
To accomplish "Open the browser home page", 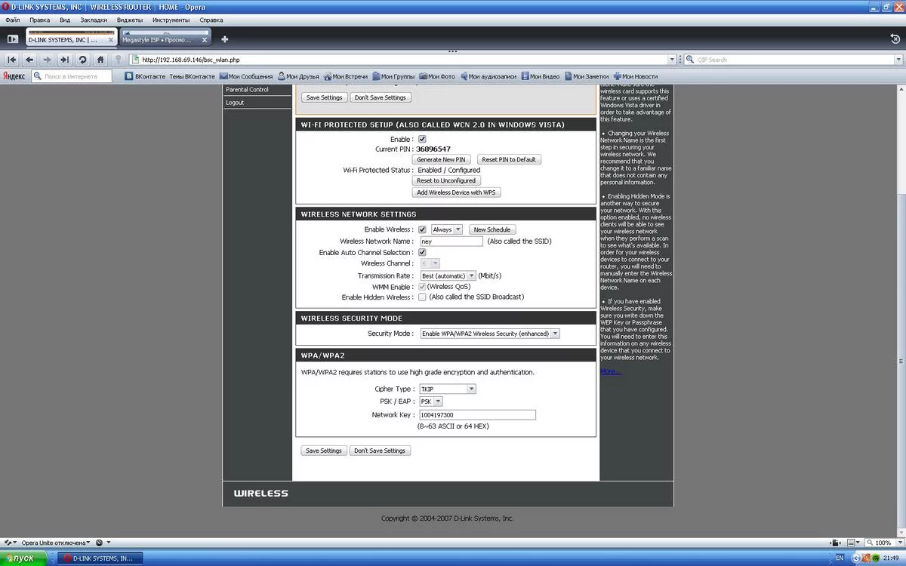I will [x=100, y=60].
